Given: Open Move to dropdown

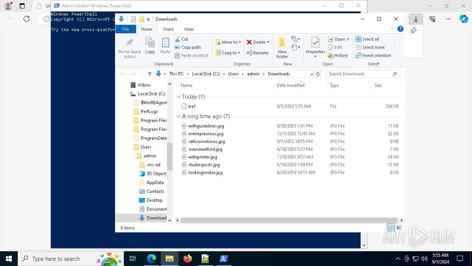Looking at the screenshot, I should [x=228, y=42].
